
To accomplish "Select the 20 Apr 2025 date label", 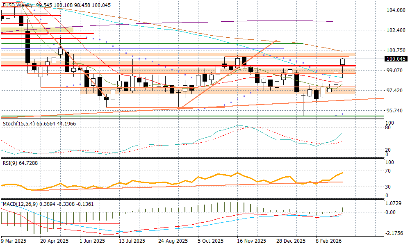I will [55, 241].
